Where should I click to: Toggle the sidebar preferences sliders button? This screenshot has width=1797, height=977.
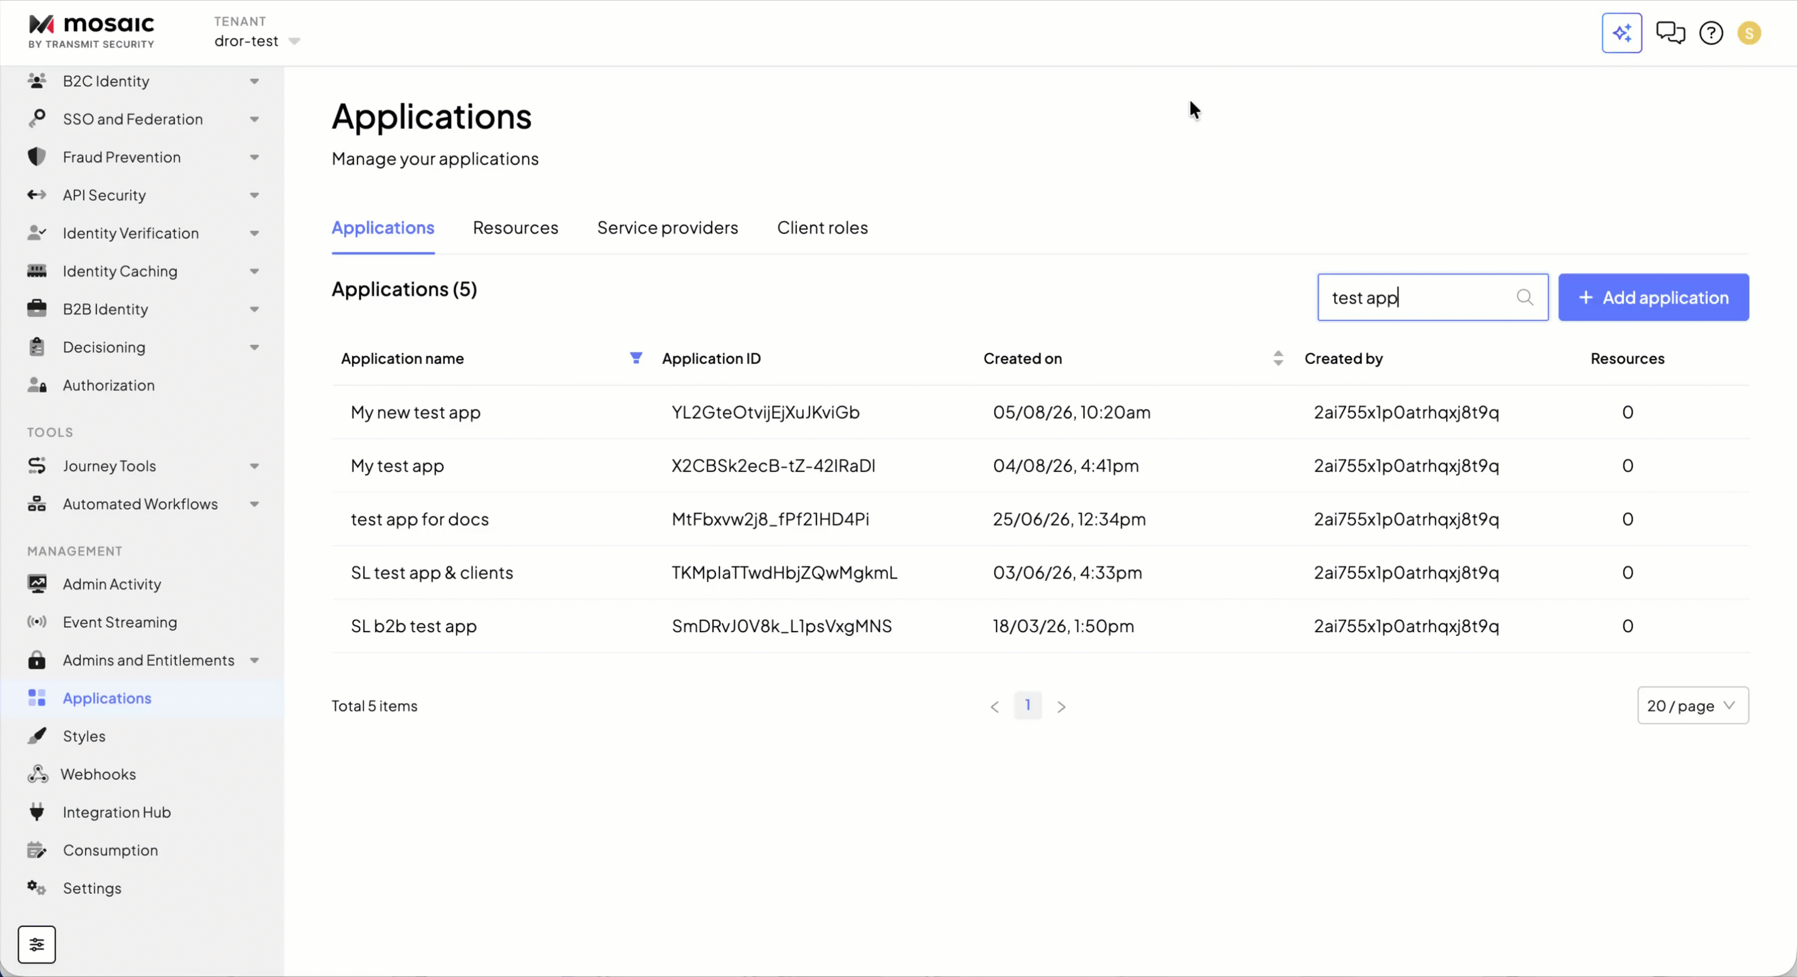tap(37, 944)
